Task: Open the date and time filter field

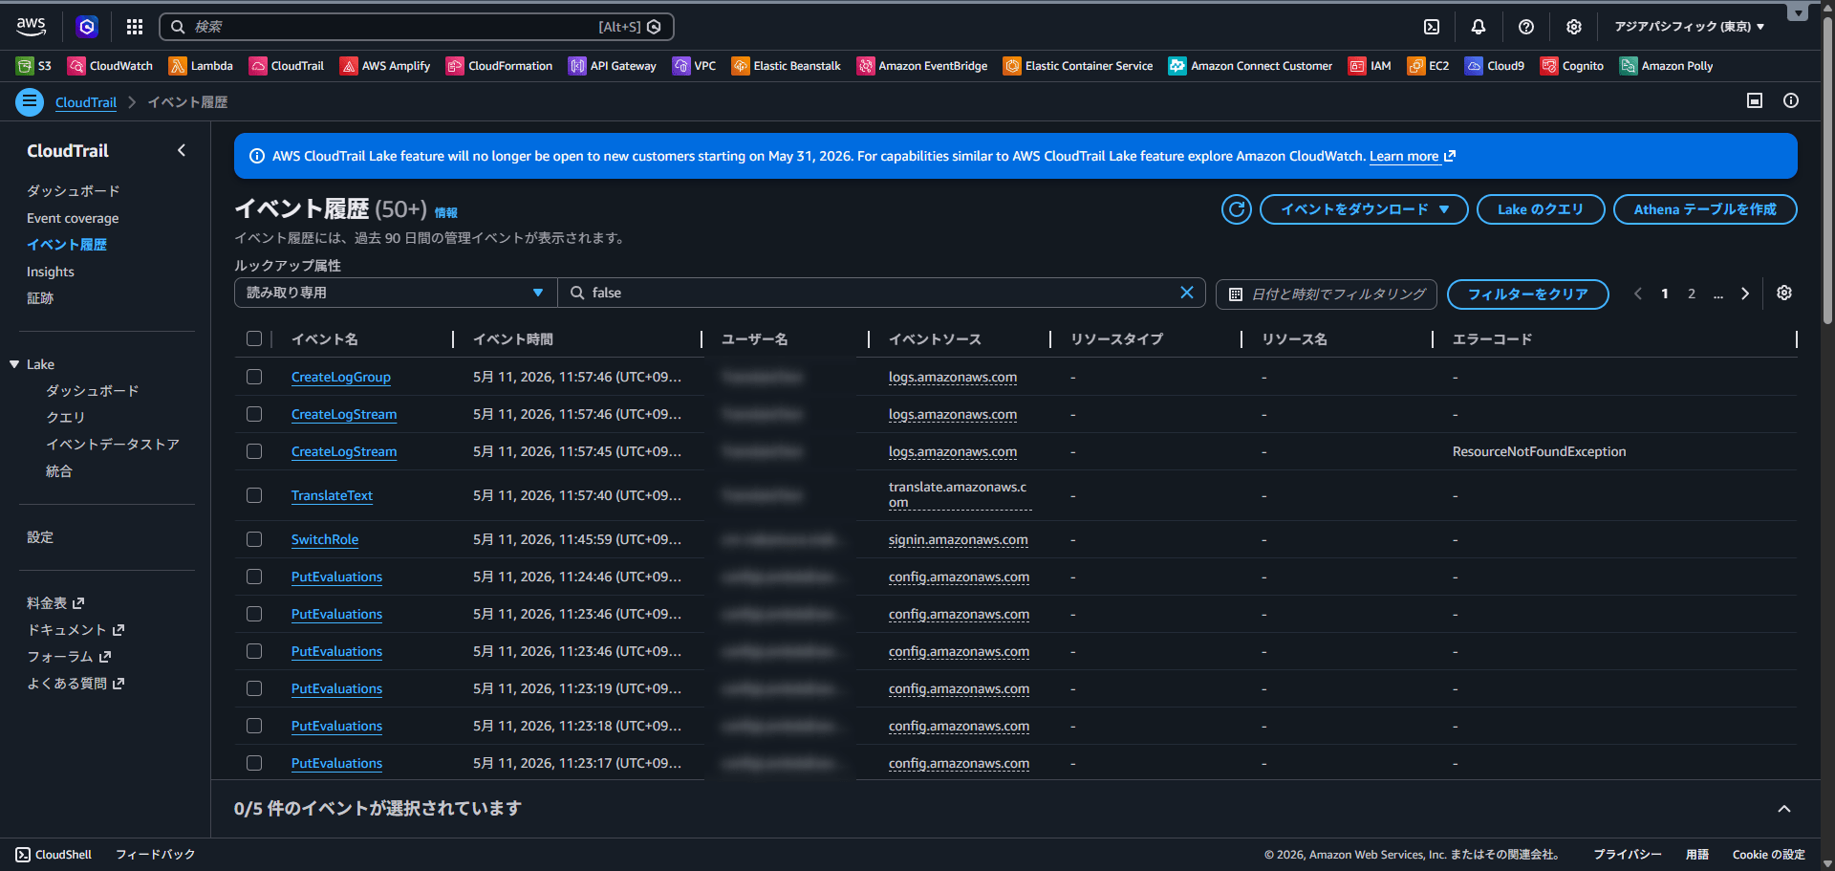Action: click(x=1328, y=294)
